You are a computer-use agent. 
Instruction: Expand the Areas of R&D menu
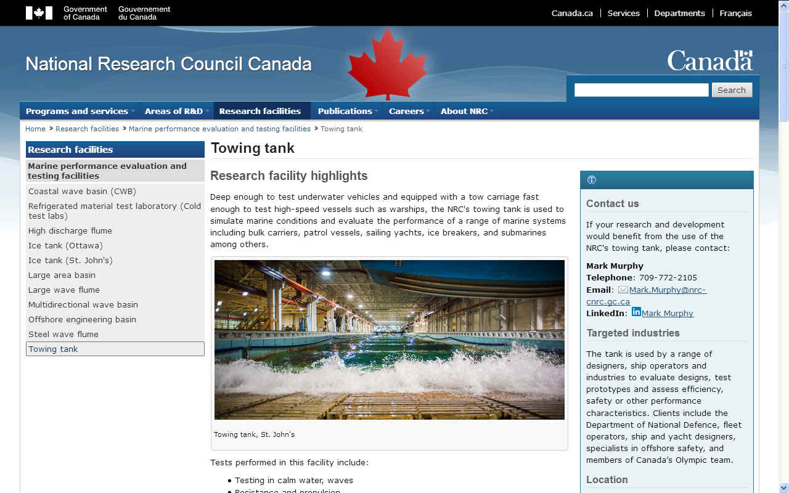click(176, 111)
